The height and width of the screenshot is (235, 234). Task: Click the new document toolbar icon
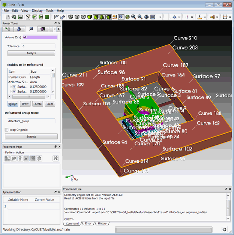tap(8, 17)
